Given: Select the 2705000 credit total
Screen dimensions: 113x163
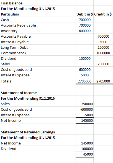Looking at the screenshot, I should click(103, 81).
